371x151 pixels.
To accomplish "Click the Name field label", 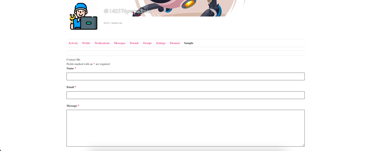I will (71, 68).
